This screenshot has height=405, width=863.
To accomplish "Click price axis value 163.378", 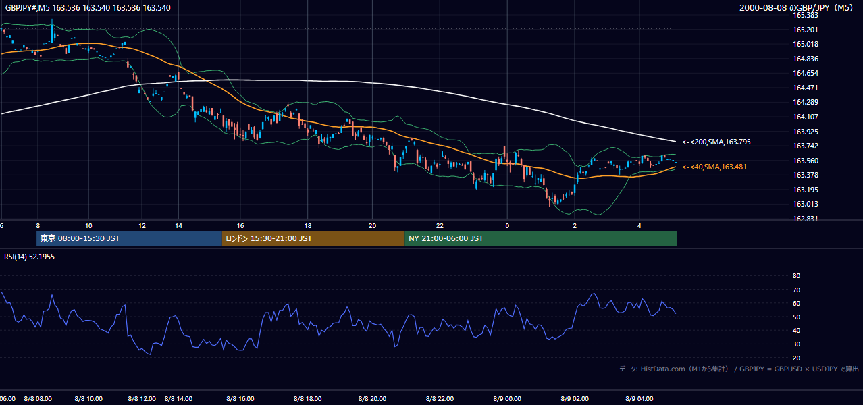I will coord(805,175).
